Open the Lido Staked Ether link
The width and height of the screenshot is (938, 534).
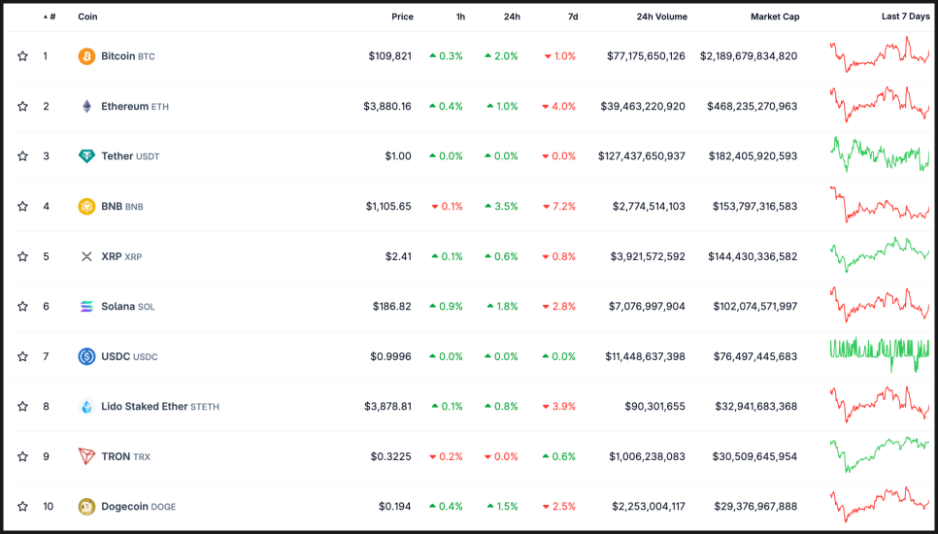pos(159,407)
